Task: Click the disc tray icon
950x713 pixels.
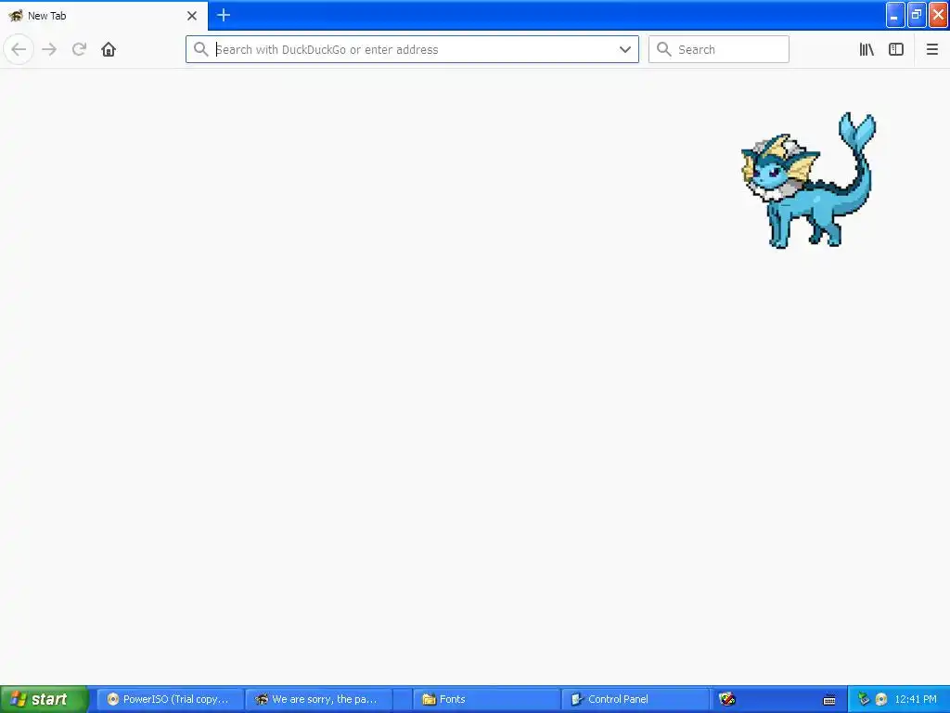Action: point(881,699)
